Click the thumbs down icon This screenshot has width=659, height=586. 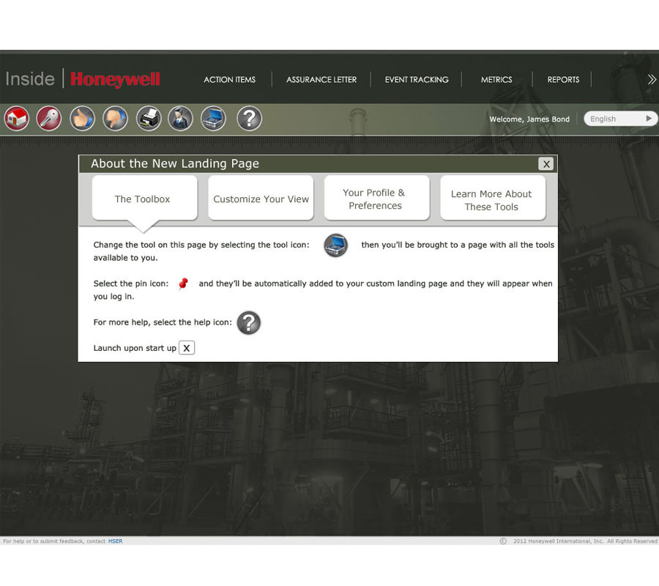[x=116, y=118]
